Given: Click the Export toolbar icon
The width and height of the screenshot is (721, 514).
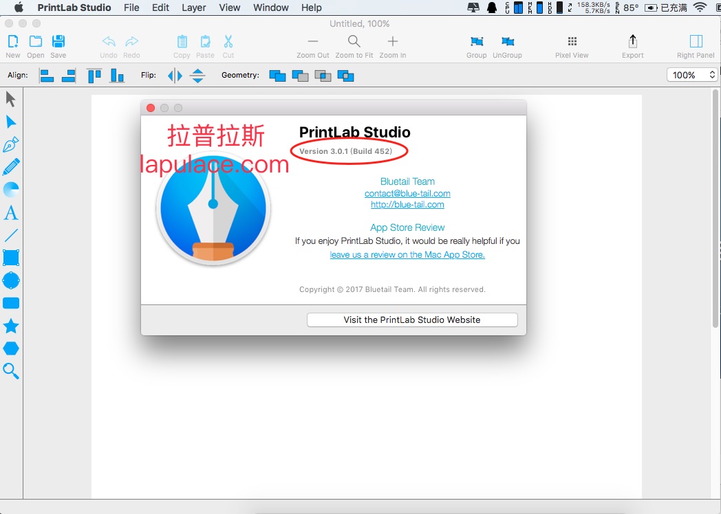Looking at the screenshot, I should click(633, 47).
